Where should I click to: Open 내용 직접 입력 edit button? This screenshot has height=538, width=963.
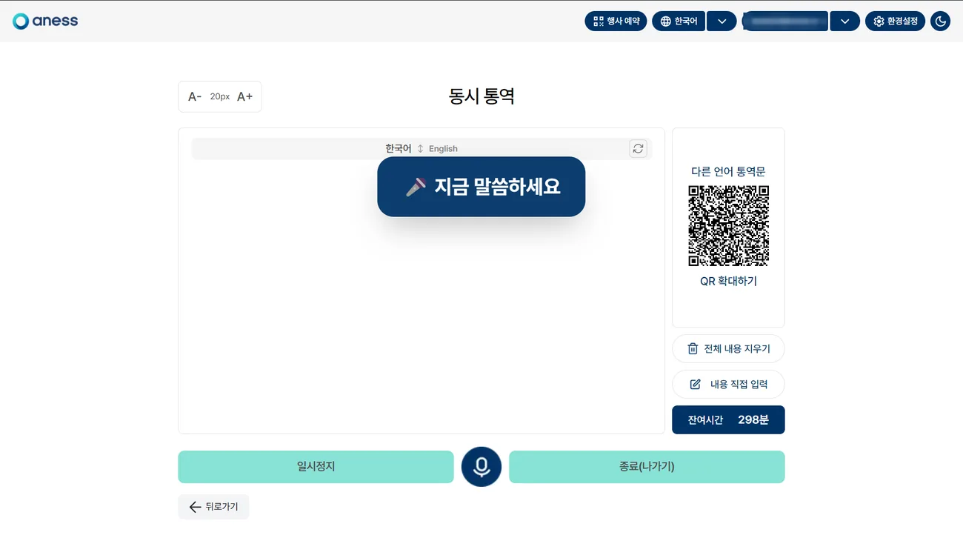tap(728, 385)
